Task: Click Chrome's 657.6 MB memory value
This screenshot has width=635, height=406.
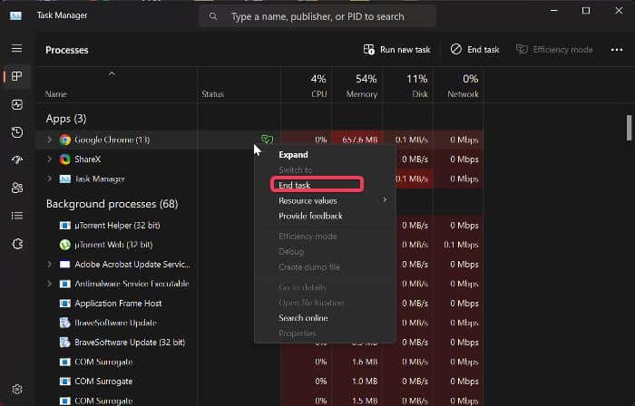Action: [x=359, y=140]
